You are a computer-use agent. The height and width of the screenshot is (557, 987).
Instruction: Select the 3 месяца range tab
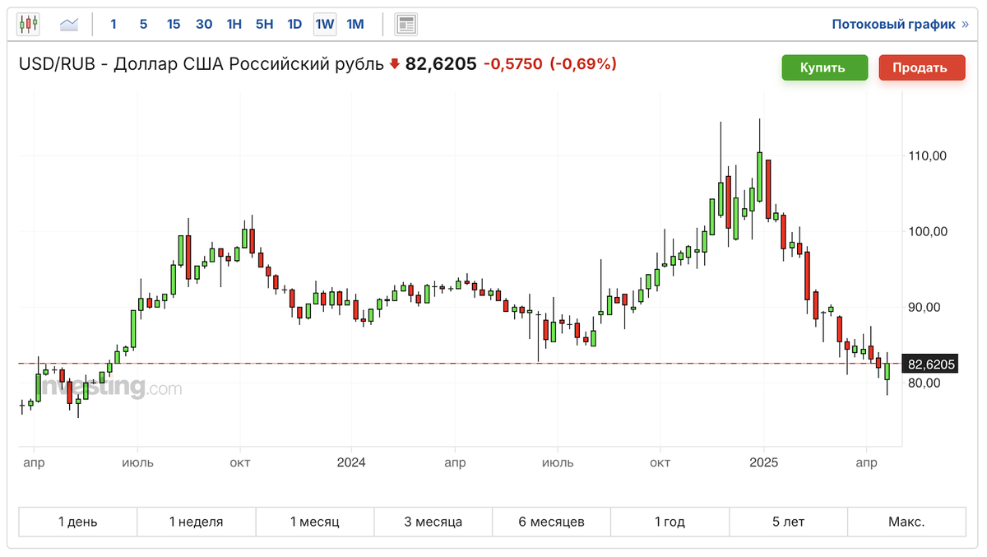click(x=433, y=522)
